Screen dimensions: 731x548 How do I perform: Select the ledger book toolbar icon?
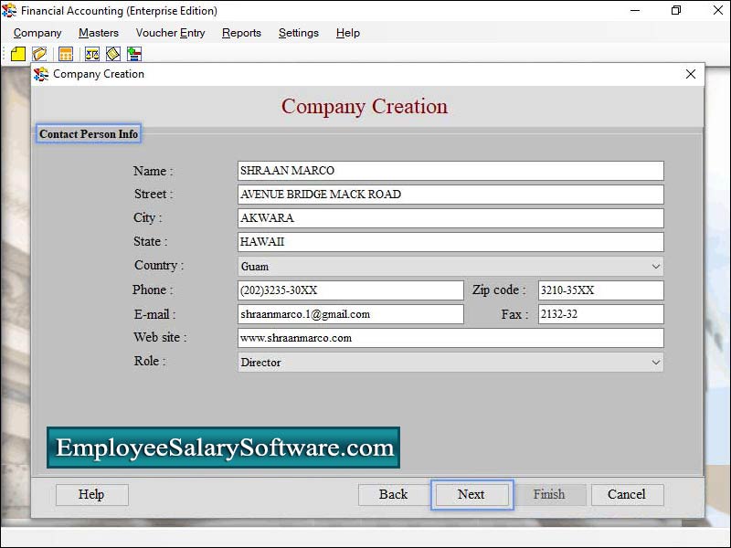(111, 54)
